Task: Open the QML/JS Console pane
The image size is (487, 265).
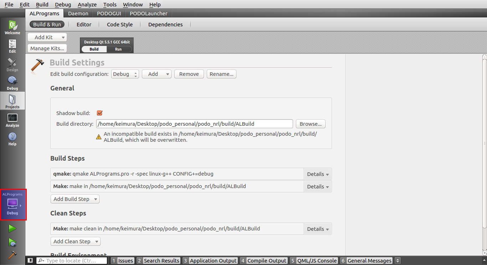Action: pos(313,261)
